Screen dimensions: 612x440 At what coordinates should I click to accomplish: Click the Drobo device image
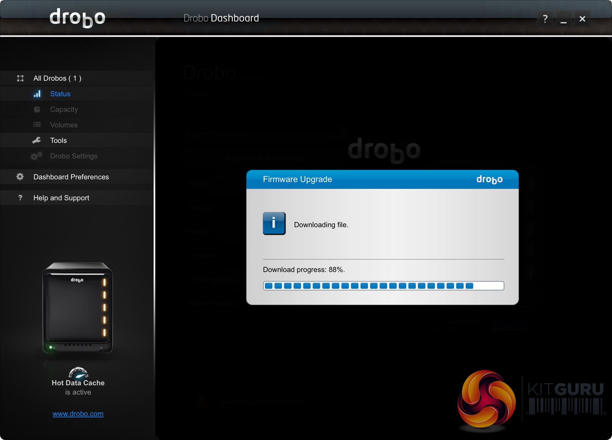(x=78, y=308)
